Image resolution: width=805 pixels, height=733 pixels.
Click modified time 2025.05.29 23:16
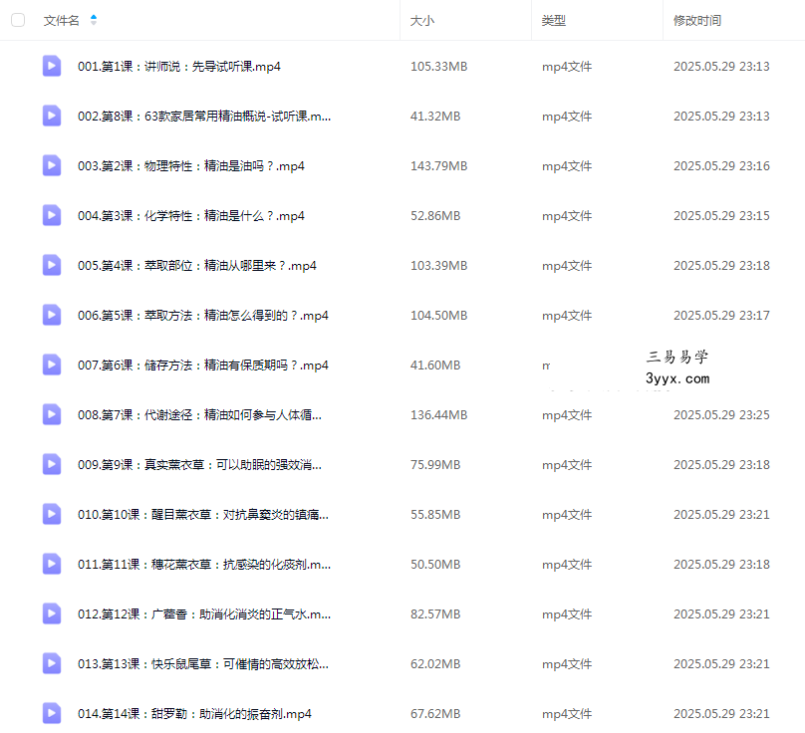point(721,166)
